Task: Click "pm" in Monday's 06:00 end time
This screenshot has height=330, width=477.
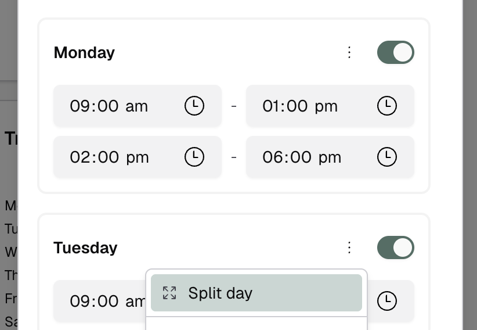Action: pos(330,157)
